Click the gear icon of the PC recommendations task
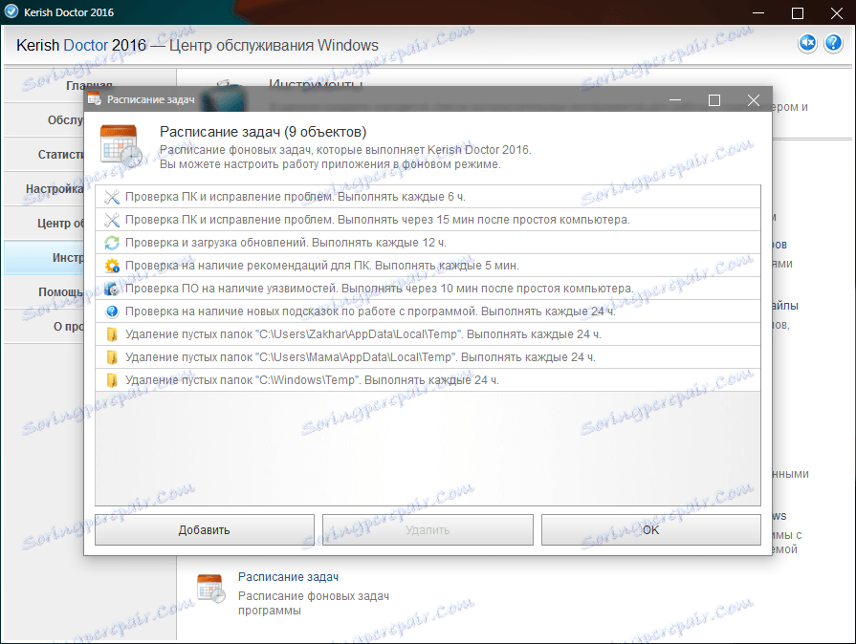The width and height of the screenshot is (856, 644). coord(112,266)
